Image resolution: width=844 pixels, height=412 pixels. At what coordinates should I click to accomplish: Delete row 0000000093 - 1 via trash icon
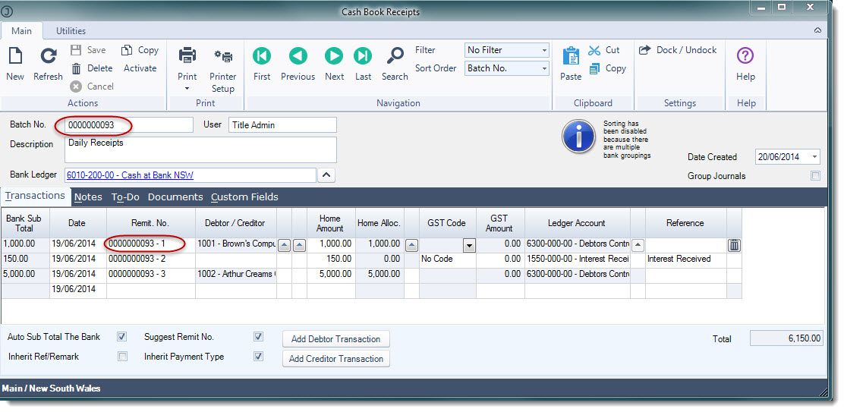tap(734, 245)
